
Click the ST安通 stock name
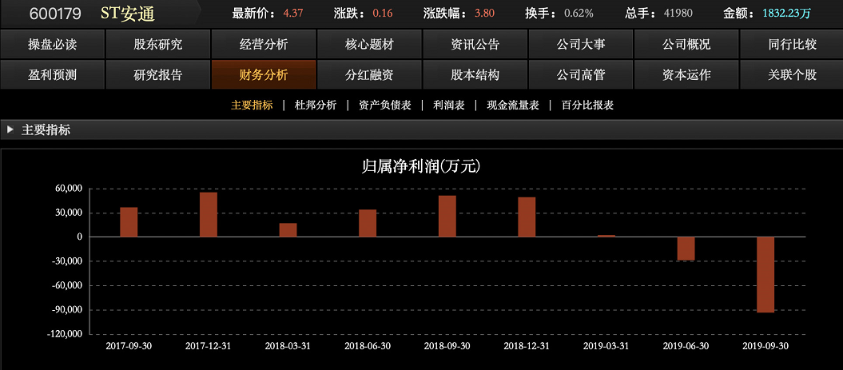[x=128, y=14]
